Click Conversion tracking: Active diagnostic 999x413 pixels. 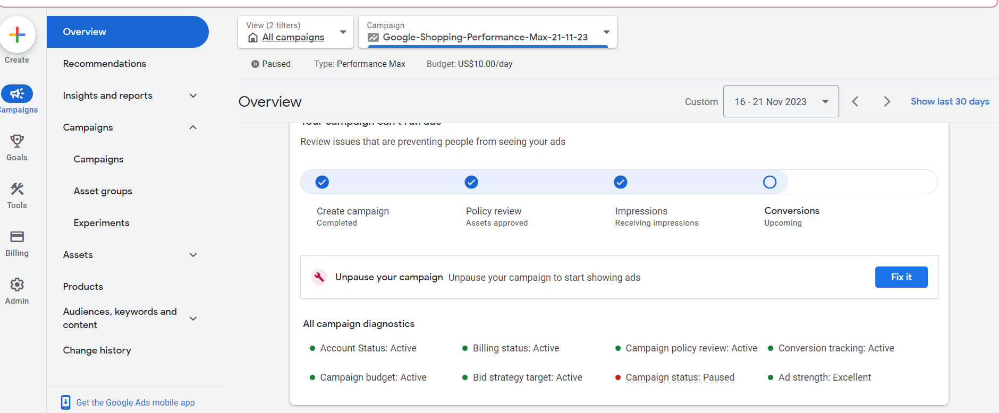tap(836, 348)
